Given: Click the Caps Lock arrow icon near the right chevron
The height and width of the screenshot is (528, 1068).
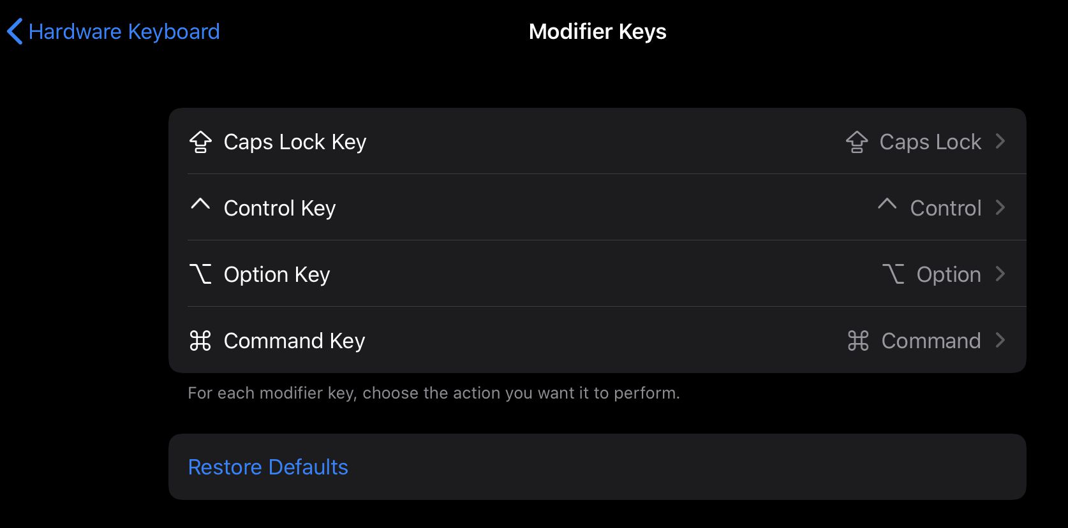Looking at the screenshot, I should [x=856, y=142].
